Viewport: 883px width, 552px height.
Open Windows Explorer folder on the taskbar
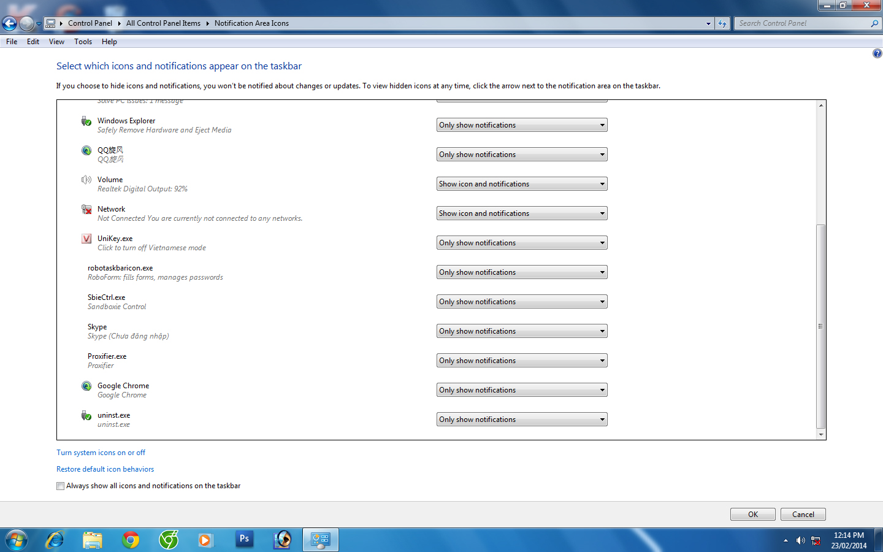[x=93, y=540]
